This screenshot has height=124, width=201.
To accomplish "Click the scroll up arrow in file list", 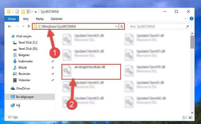I will coord(192,33).
